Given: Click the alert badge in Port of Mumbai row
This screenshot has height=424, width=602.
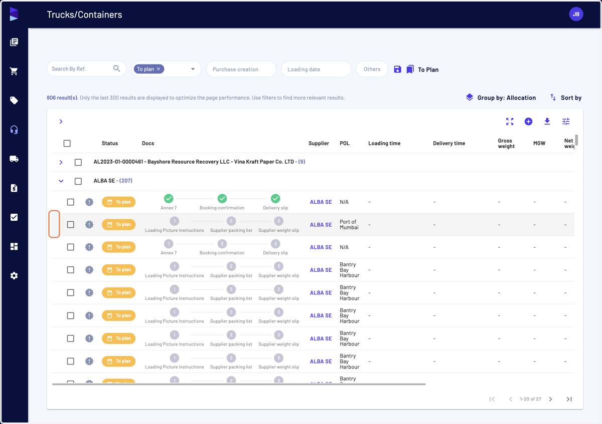Looking at the screenshot, I should 89,225.
